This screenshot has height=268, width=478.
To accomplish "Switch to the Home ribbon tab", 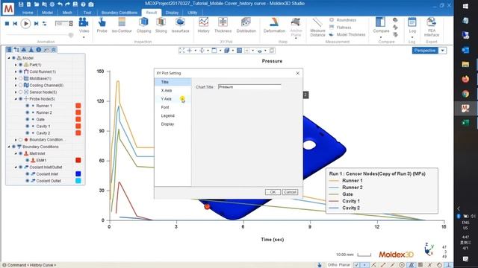I will [x=28, y=13].
